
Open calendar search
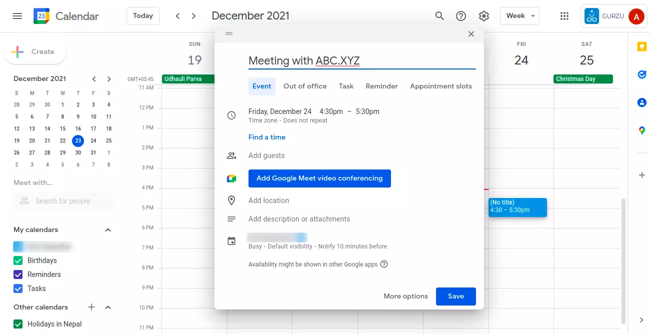click(x=439, y=16)
